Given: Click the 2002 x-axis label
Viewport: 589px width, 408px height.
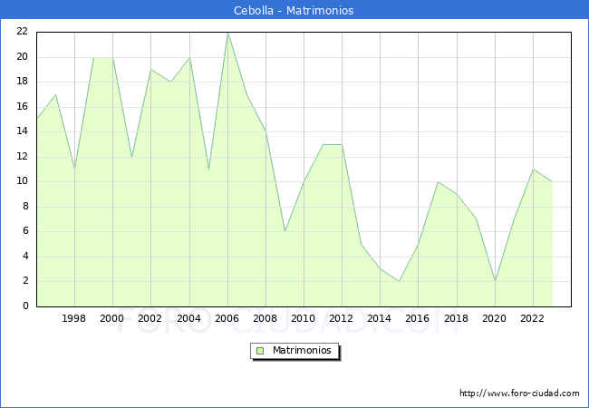Looking at the screenshot, I should click(x=150, y=318).
